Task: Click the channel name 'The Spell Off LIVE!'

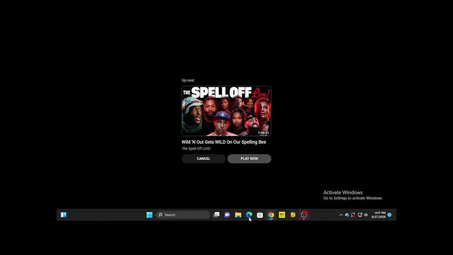Action: 196,149
